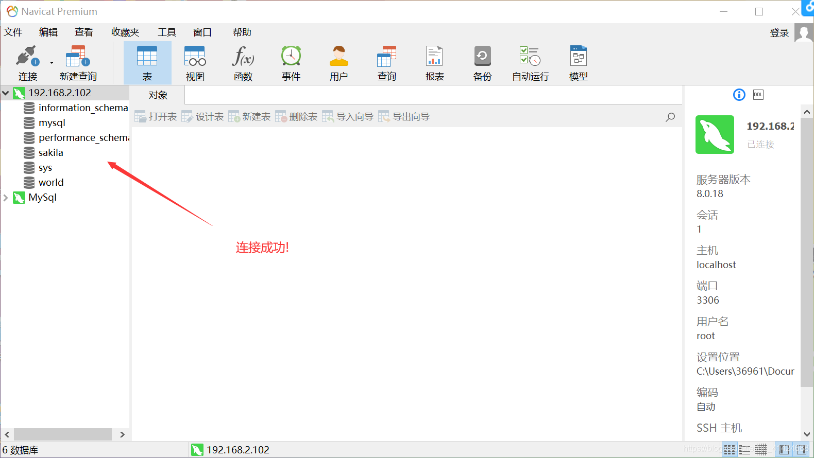Select the 192.168.2.102 connection in the tree
Viewport: 814px width, 458px height.
[x=60, y=93]
